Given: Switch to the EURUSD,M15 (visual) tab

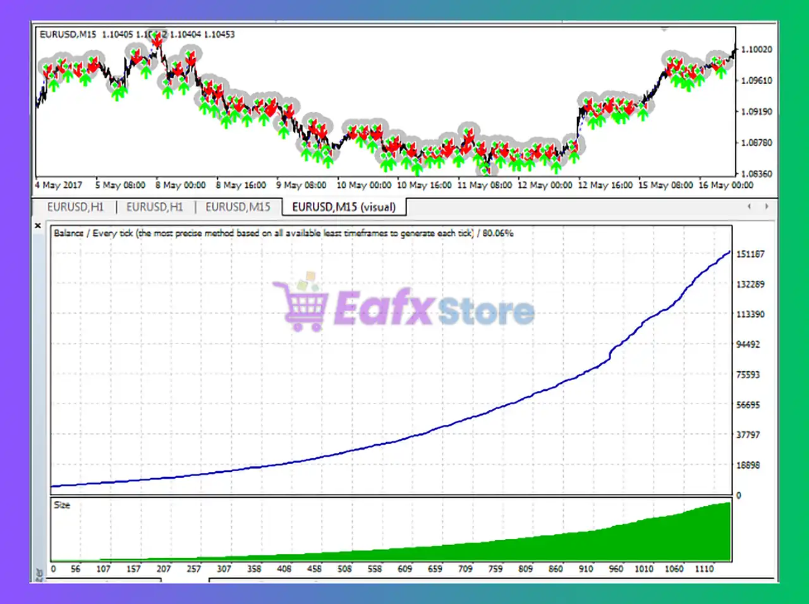Looking at the screenshot, I should point(343,207).
